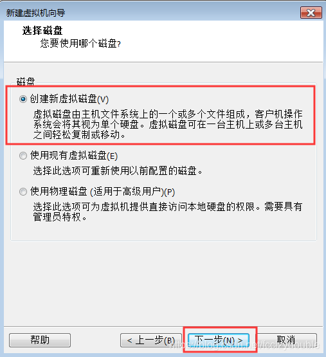This screenshot has height=357, width=326.
Task: Continue with the 下一步(N) button
Action: (219, 340)
